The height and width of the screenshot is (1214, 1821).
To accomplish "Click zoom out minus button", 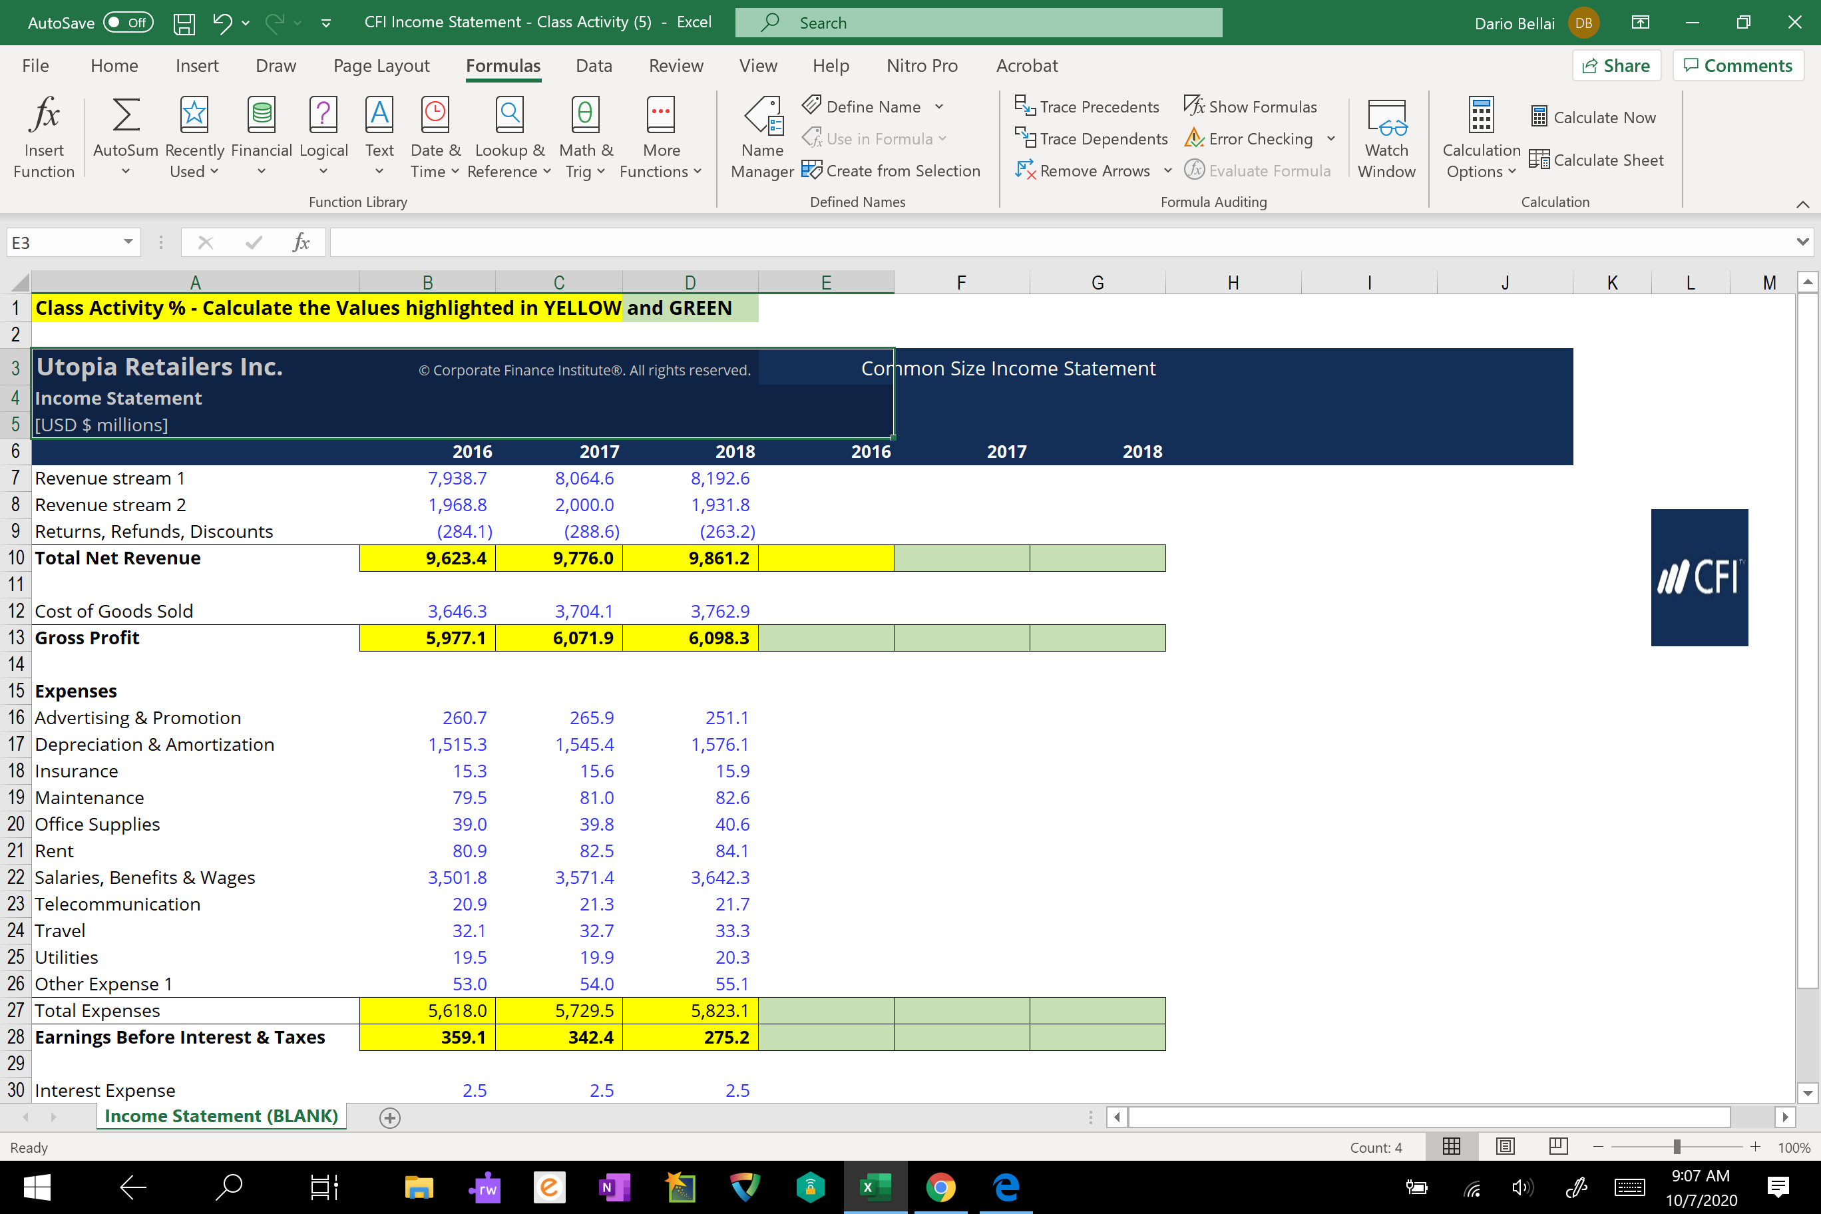I will (1598, 1147).
